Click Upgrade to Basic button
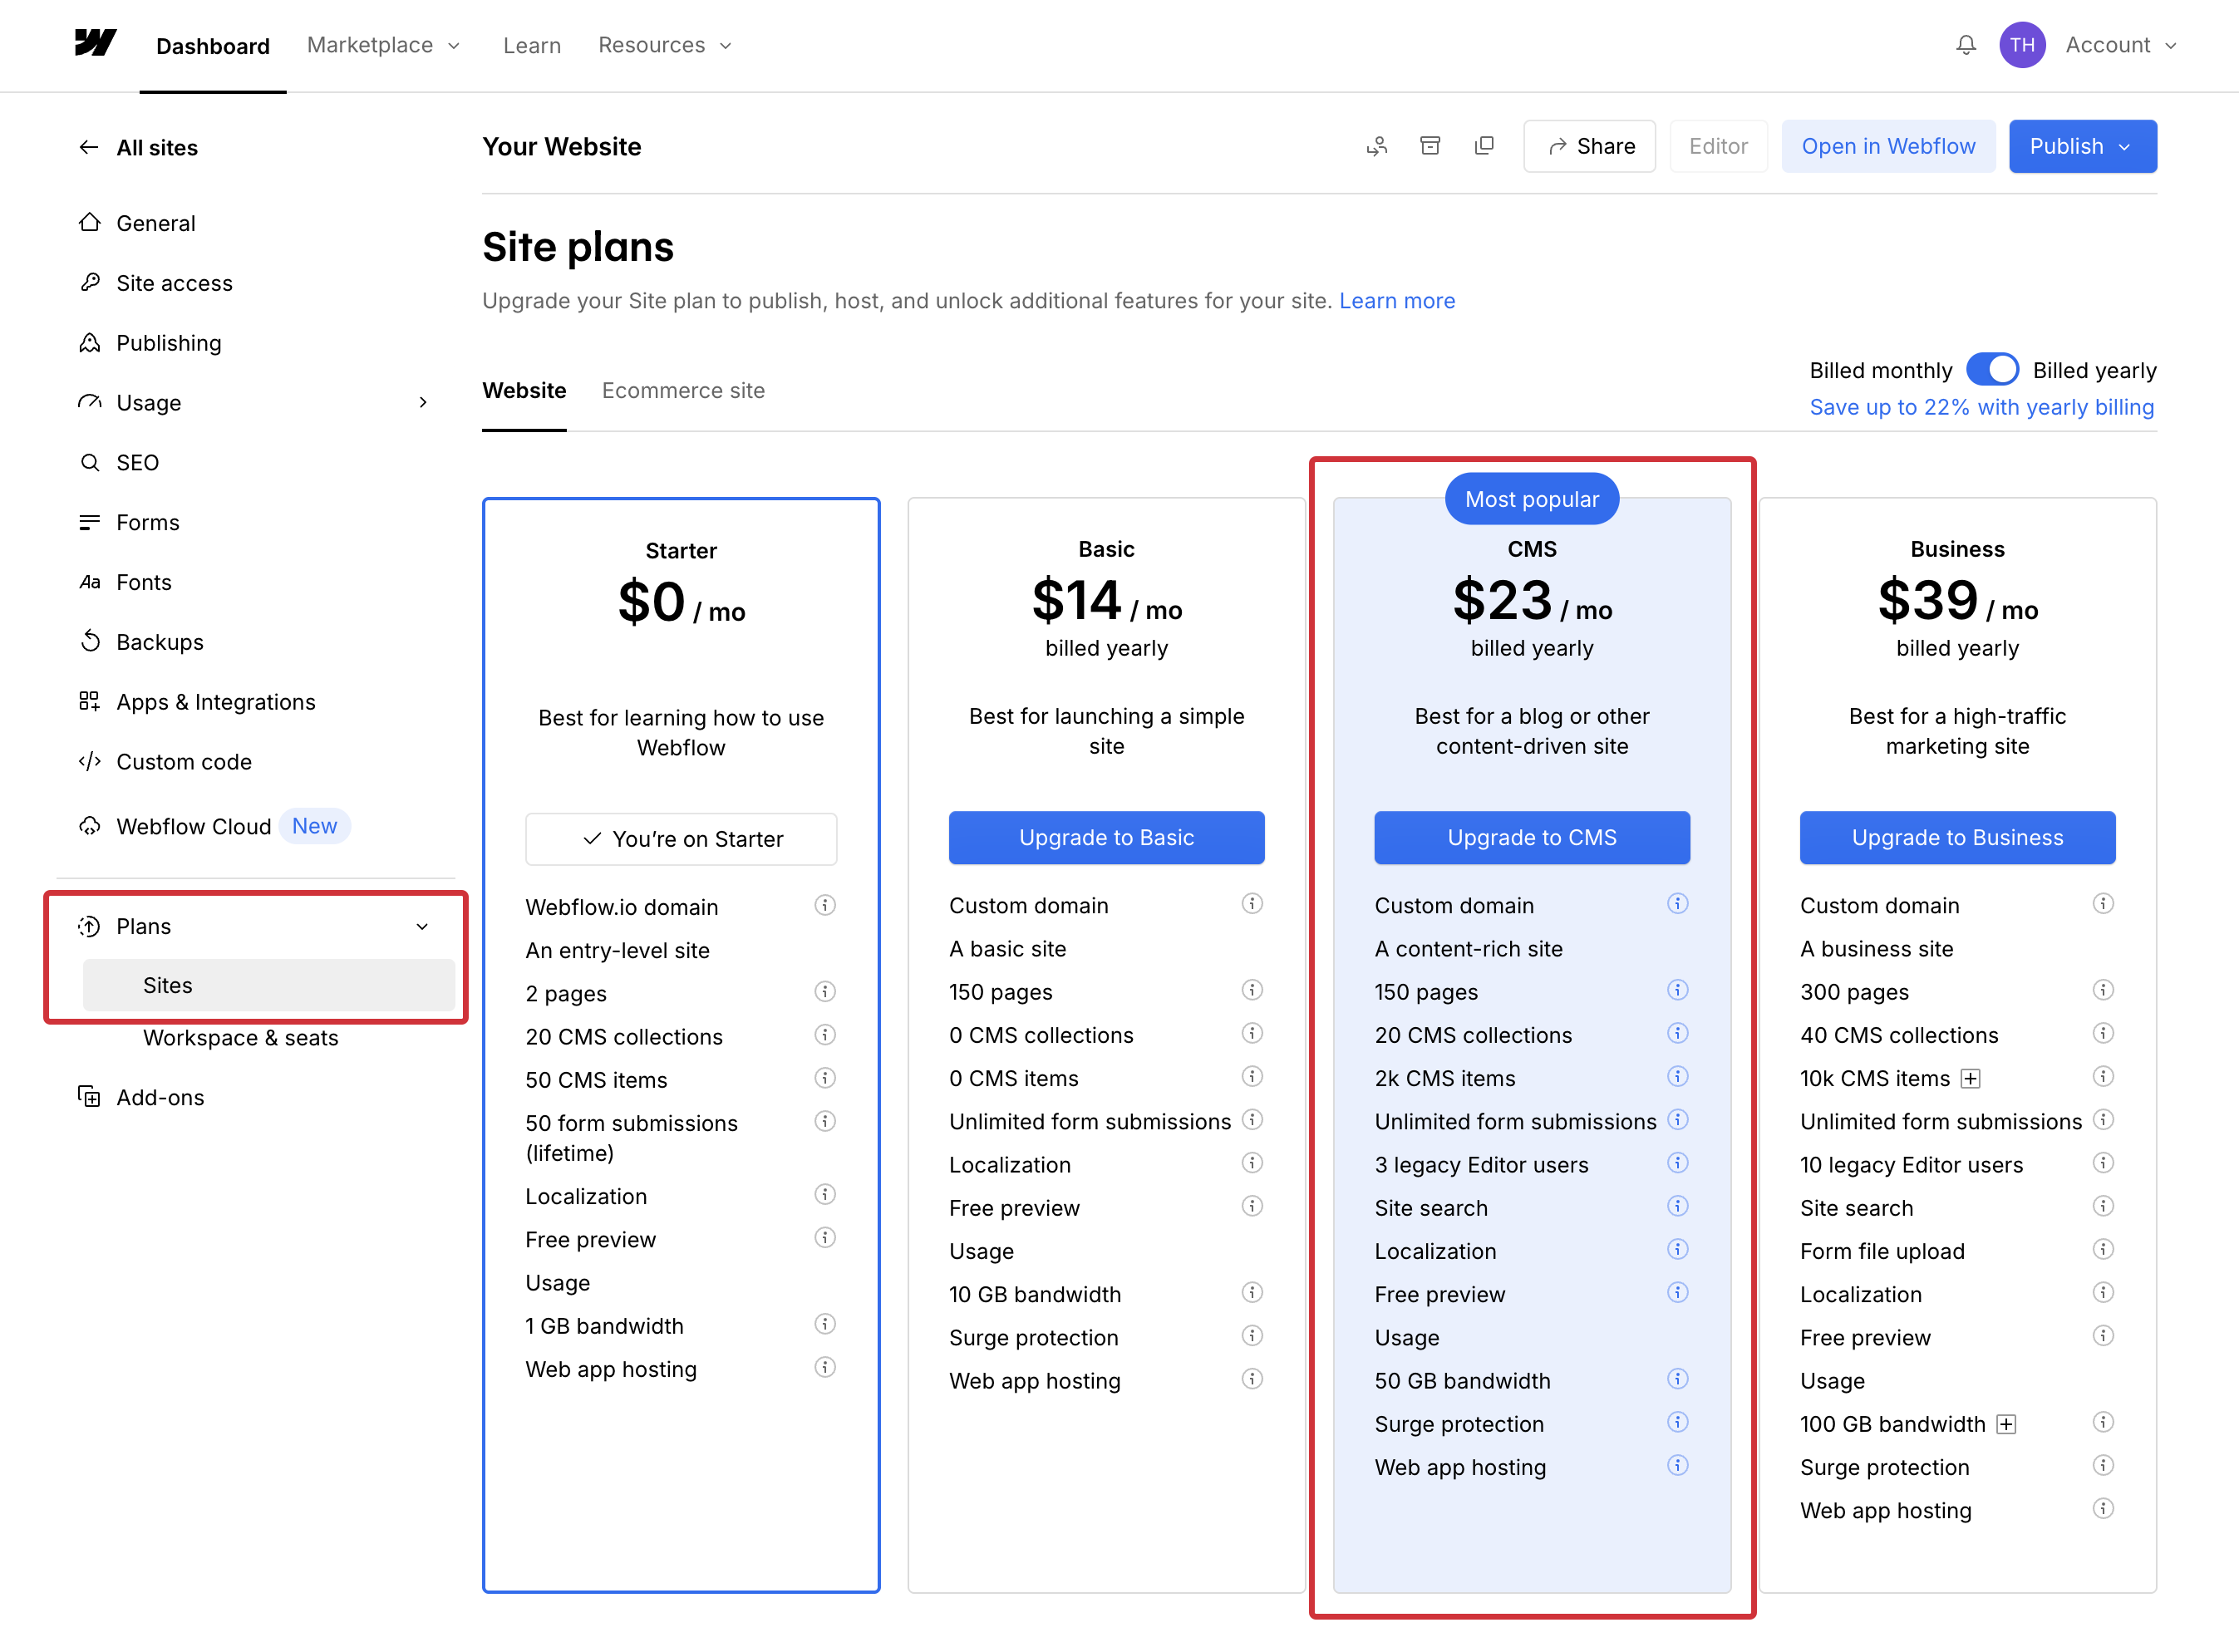 pyautogui.click(x=1106, y=837)
